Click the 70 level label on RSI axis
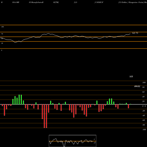 (2, 34)
